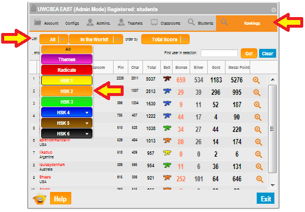Click the mascot face icon near Help

[39, 198]
